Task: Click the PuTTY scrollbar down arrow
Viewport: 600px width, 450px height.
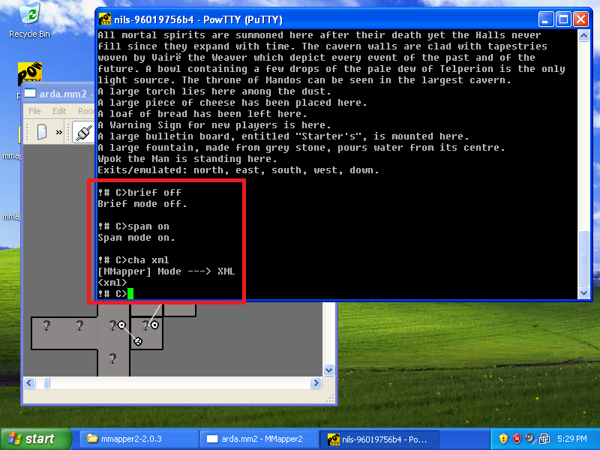Action: [583, 292]
